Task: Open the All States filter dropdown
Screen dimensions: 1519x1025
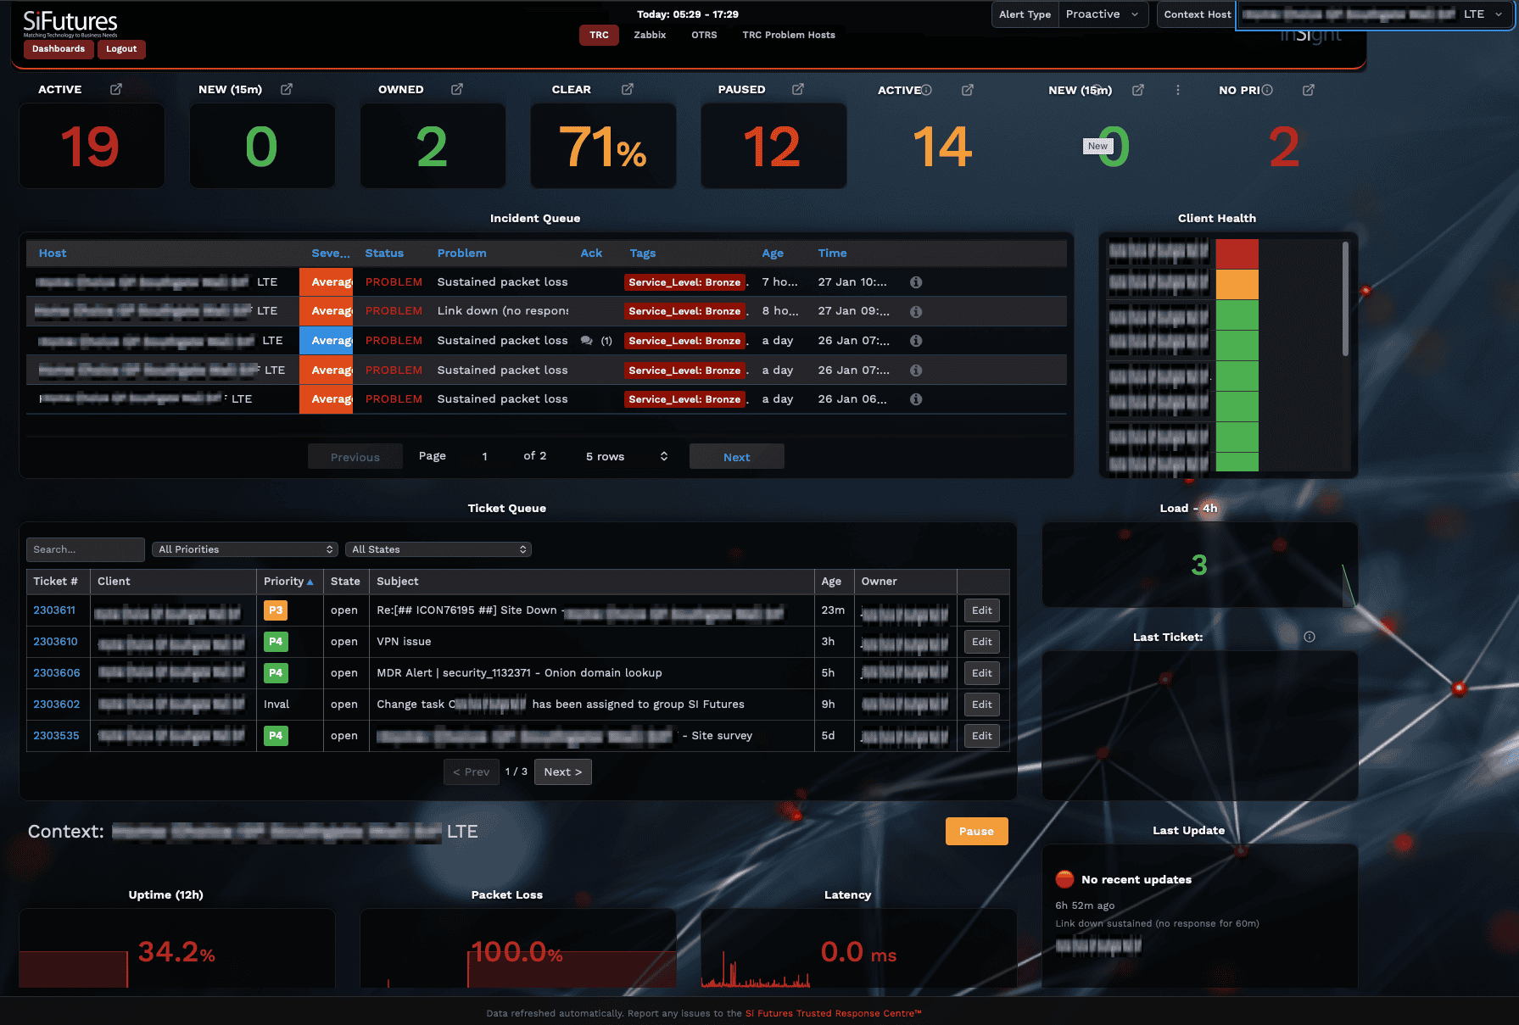Action: point(438,549)
